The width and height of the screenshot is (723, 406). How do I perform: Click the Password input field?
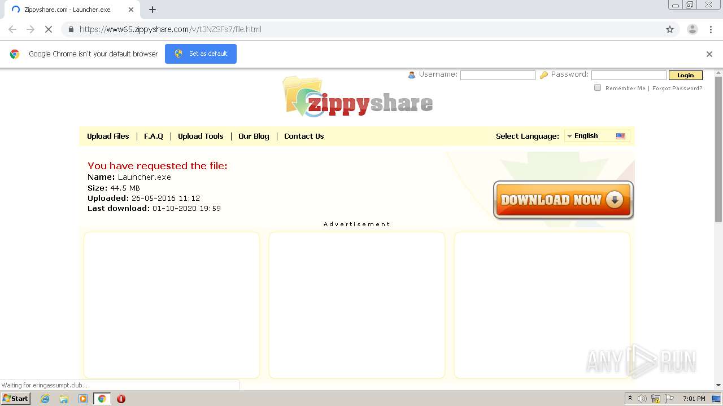(629, 75)
